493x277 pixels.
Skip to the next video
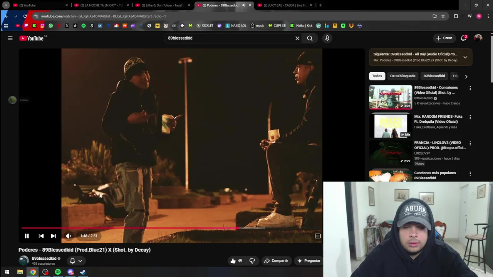(54, 236)
